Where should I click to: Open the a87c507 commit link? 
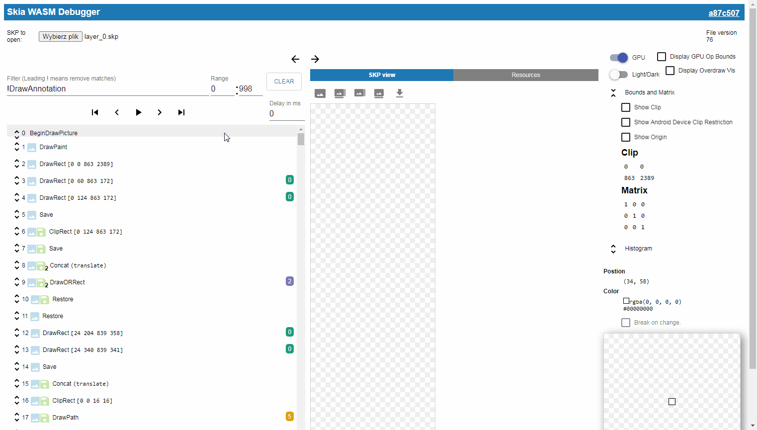pos(724,13)
